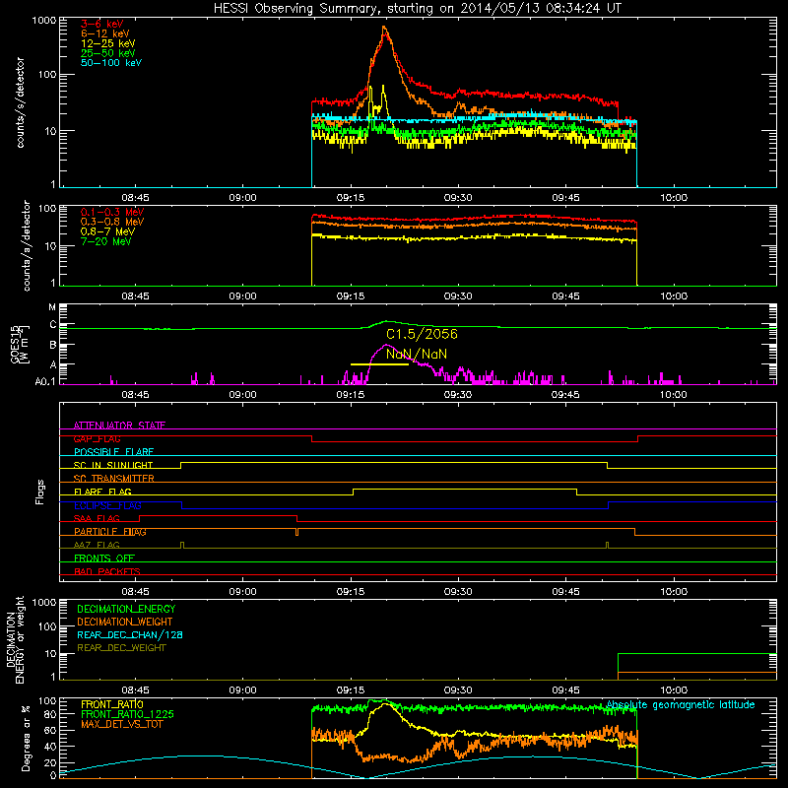Image resolution: width=788 pixels, height=788 pixels.
Task: Select the GAP_FLAG label
Action: (x=97, y=438)
